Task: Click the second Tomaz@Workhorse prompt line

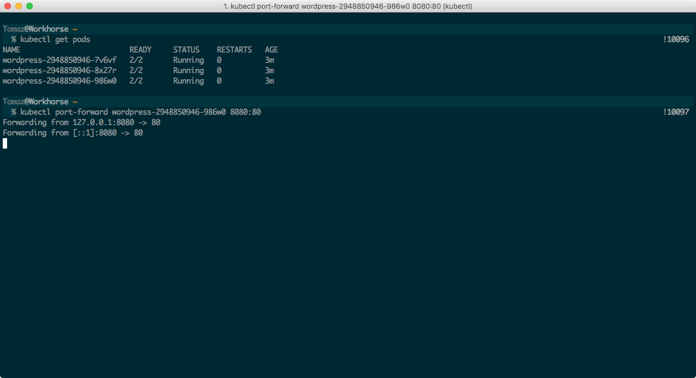Action: pyautogui.click(x=40, y=102)
